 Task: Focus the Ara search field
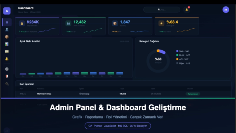pos(161,10)
